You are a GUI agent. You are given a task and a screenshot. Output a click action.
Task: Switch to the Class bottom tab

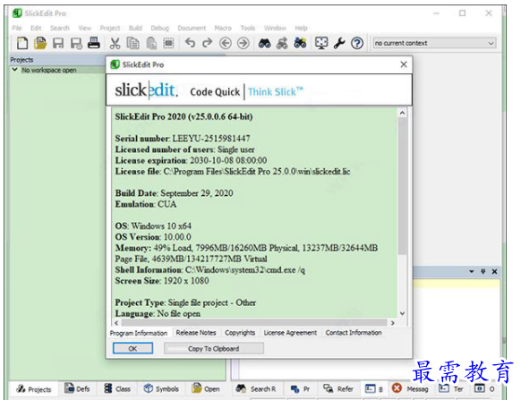[117, 388]
